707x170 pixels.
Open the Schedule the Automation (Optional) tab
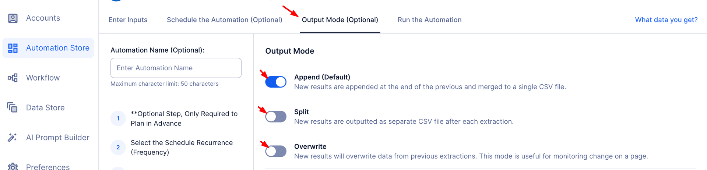coord(224,20)
